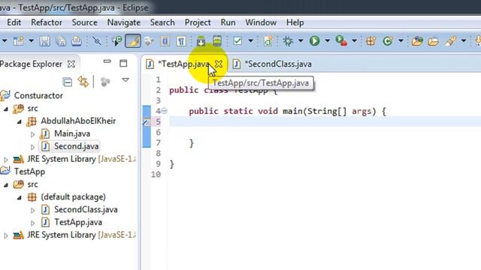Click in editor on empty line 5
The width and height of the screenshot is (481, 270).
(x=325, y=121)
